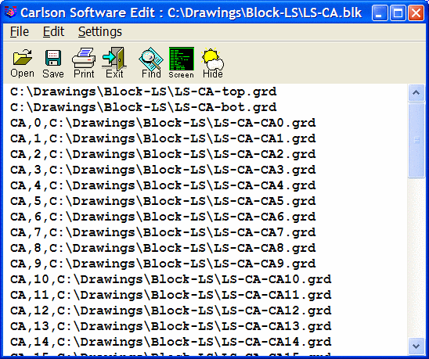Viewport: 429px width, 359px height.
Task: Click the line ending in LS-CA-CA5.grd
Action: [x=163, y=201]
